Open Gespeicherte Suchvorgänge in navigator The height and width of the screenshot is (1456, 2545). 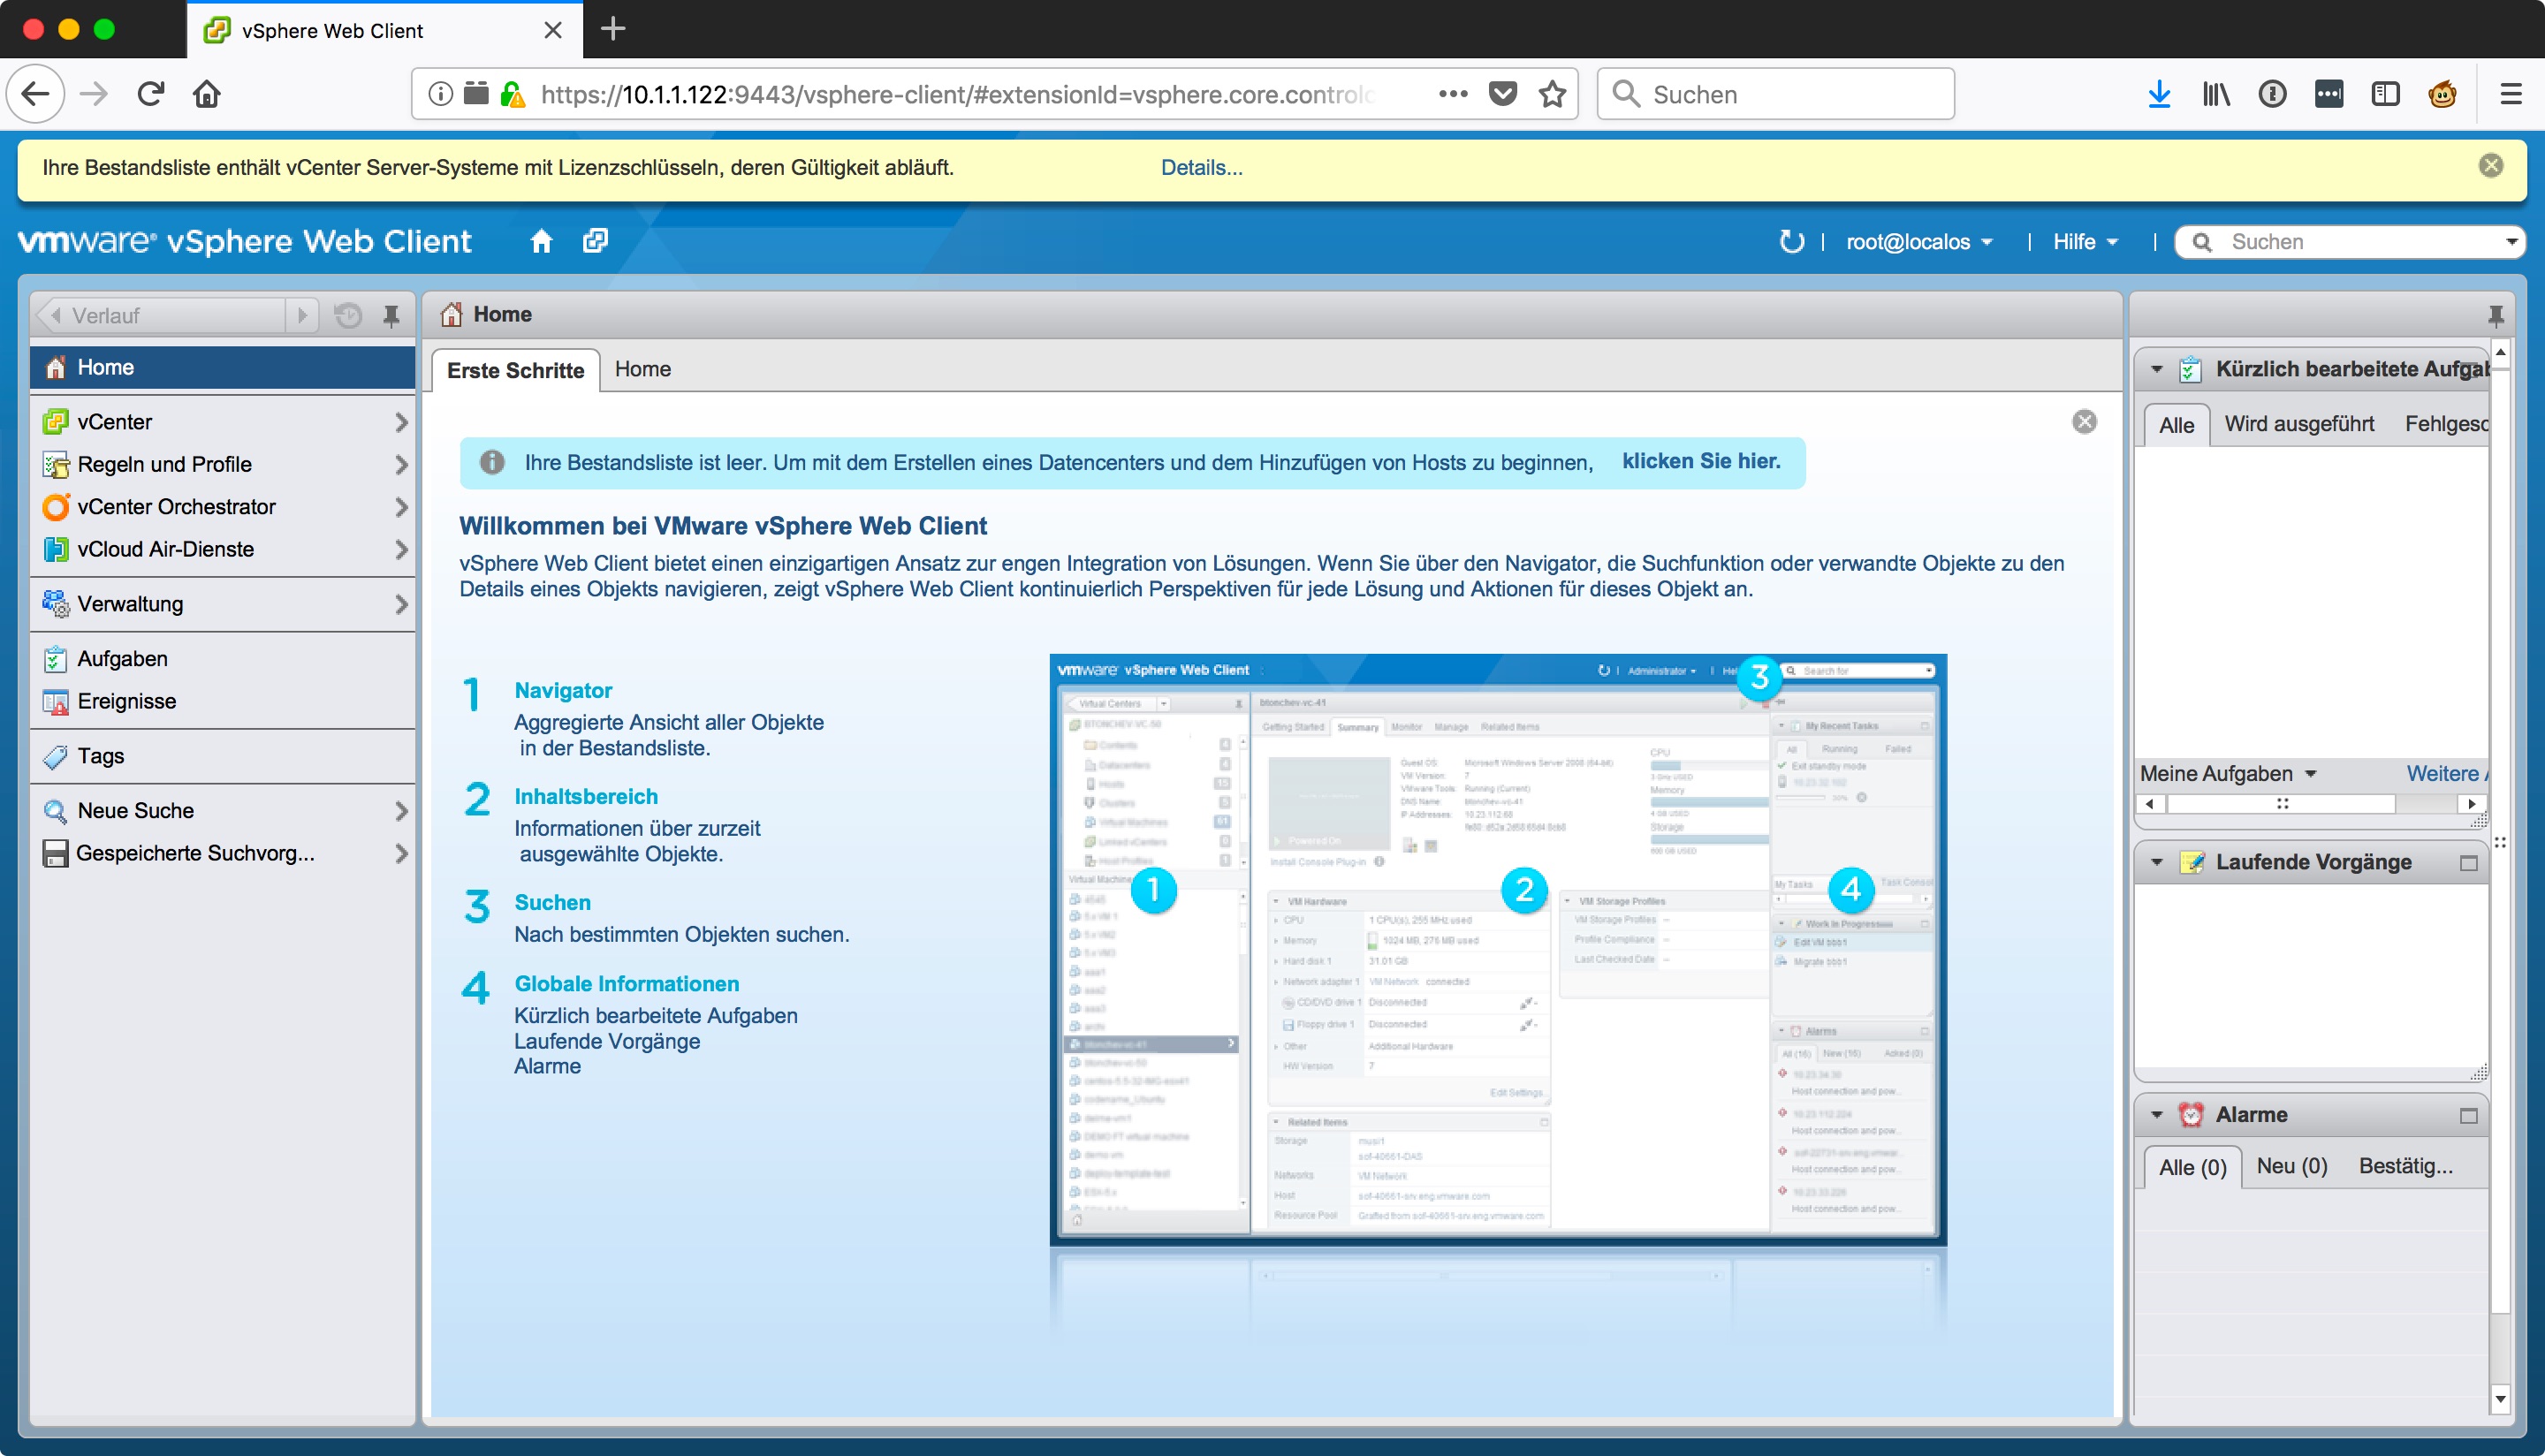pyautogui.click(x=223, y=853)
